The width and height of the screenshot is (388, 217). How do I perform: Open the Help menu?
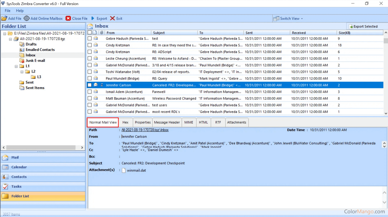pos(20,11)
